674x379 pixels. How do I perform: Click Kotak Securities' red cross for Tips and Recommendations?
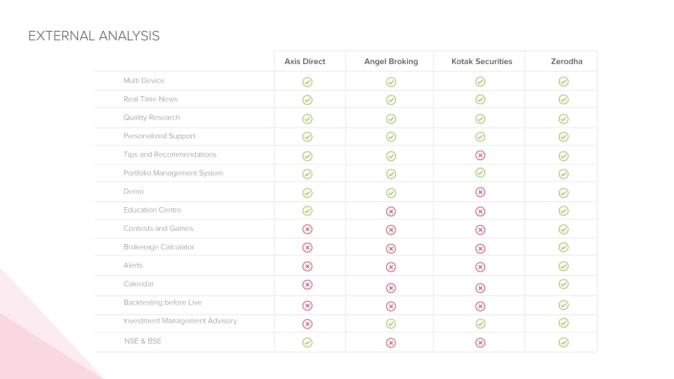tap(480, 155)
